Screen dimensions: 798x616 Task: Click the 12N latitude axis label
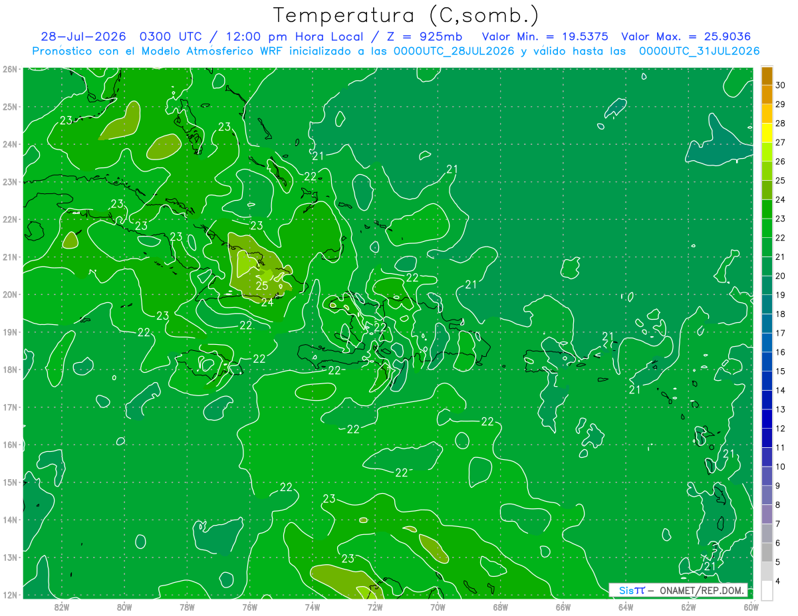coord(10,595)
